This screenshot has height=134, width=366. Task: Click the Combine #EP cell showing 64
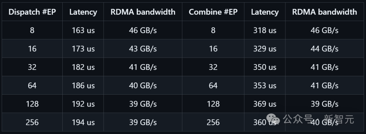pos(213,85)
